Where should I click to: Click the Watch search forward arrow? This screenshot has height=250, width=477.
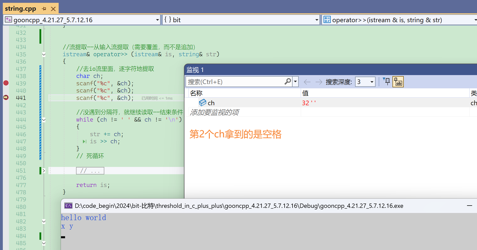tap(319, 82)
